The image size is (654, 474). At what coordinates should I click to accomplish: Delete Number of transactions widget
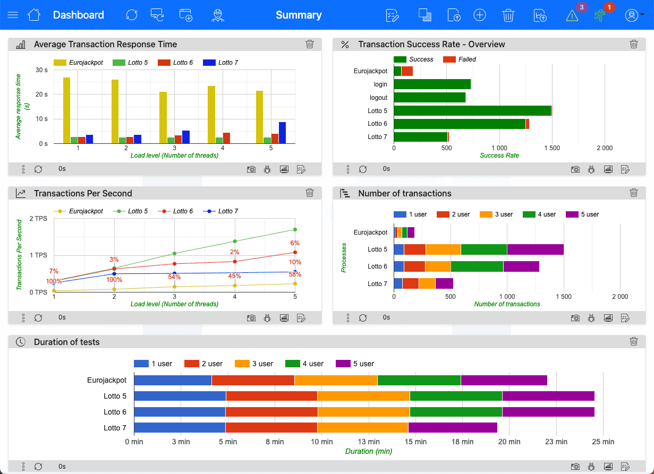(634, 193)
